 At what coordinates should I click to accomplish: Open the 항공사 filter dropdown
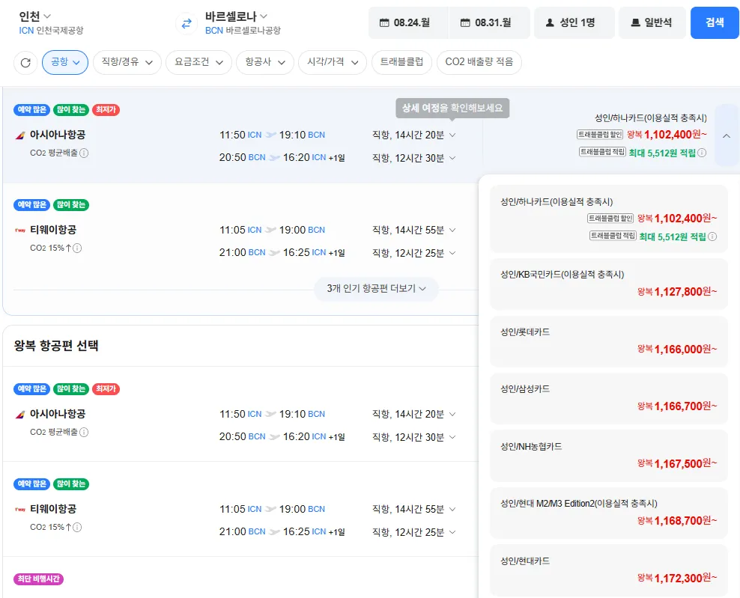click(264, 62)
